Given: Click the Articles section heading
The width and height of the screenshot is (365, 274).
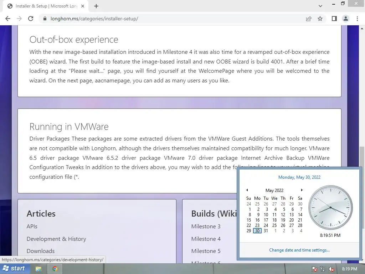Looking at the screenshot, I should (x=41, y=214).
